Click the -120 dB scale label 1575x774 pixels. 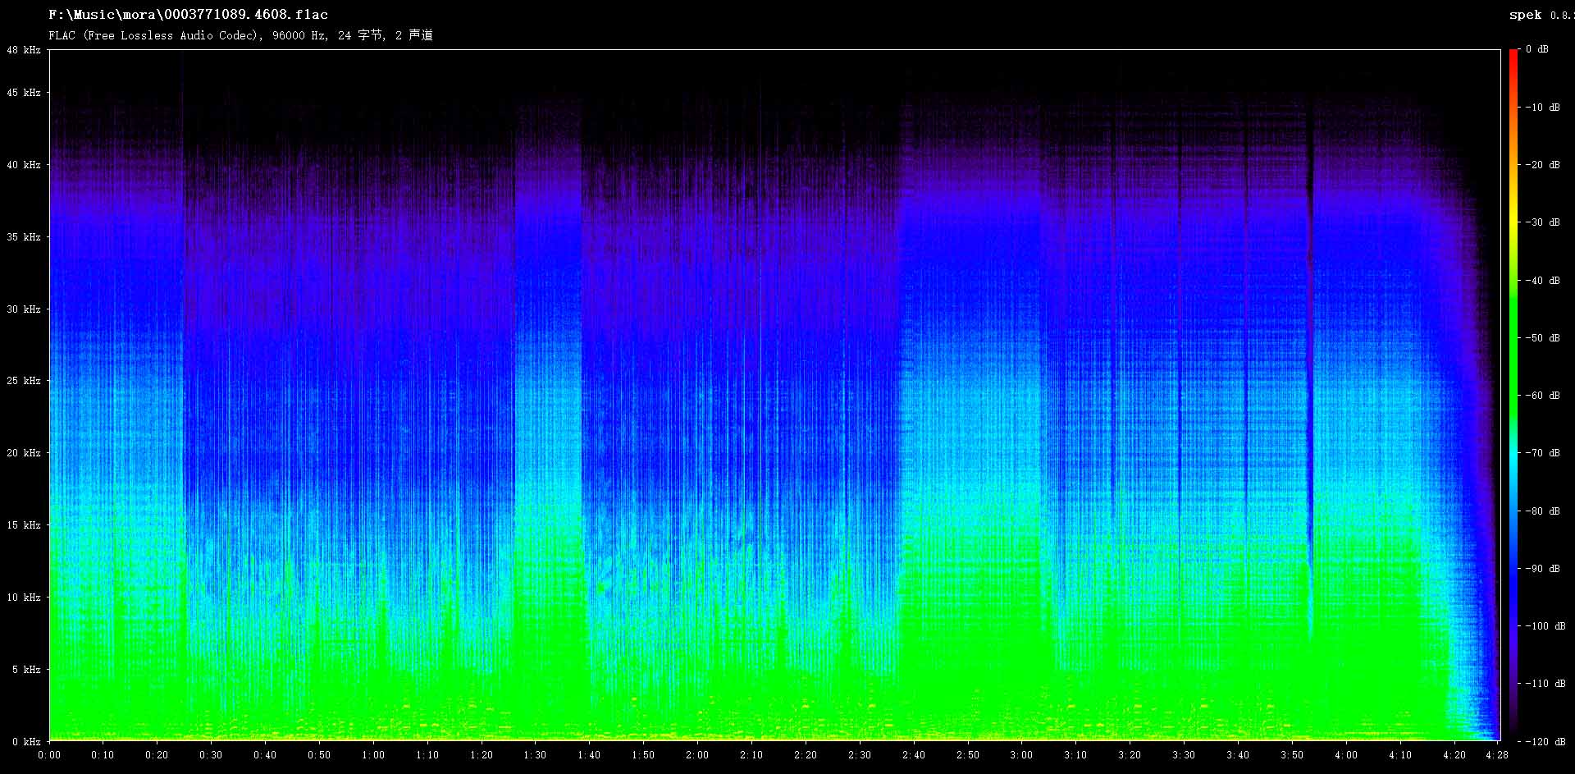(x=1545, y=742)
